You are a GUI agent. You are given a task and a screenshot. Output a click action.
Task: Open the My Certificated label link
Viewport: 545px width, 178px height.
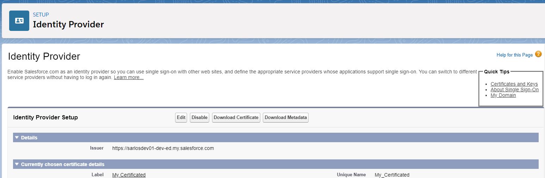click(129, 175)
